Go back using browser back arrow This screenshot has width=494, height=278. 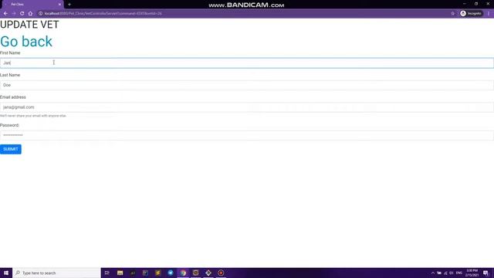pyautogui.click(x=5, y=14)
